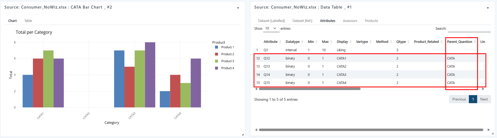
Task: Open the Show entries count dropdown
Action: (271, 28)
